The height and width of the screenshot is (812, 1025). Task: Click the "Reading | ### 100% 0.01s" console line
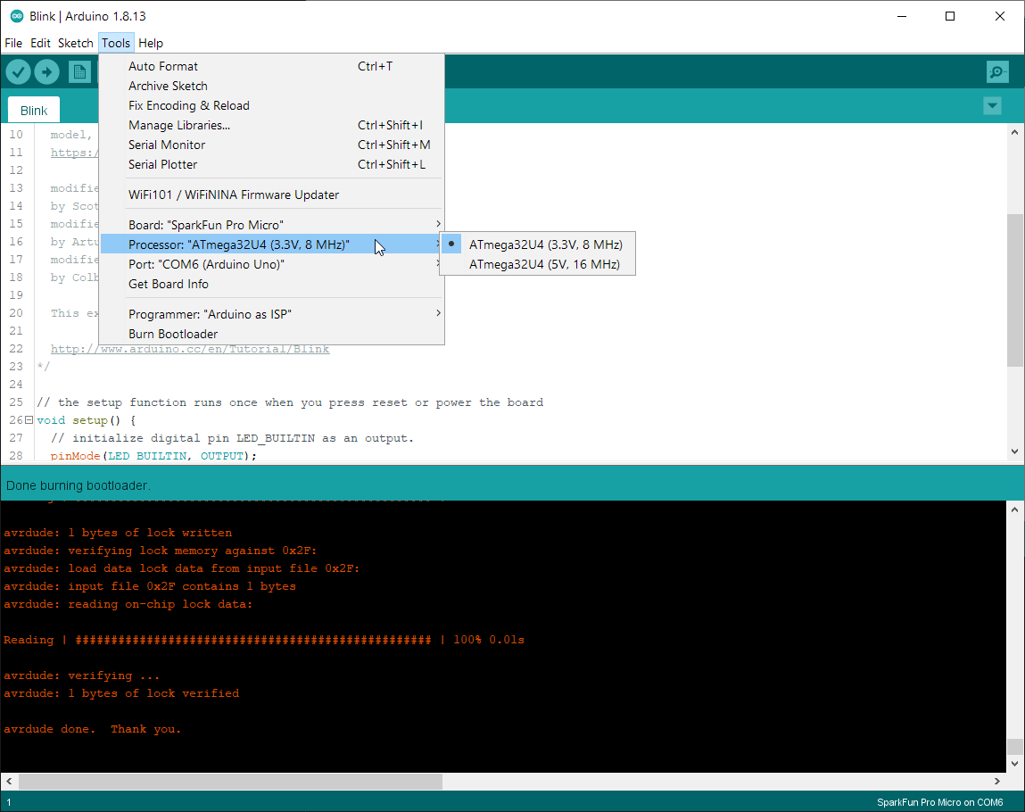pyautogui.click(x=263, y=640)
